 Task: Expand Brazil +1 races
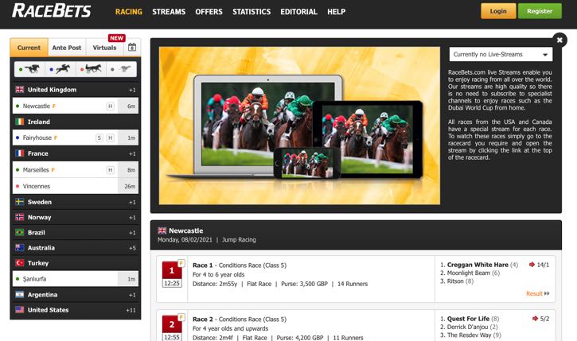coord(132,233)
